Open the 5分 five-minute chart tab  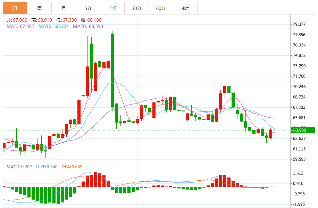point(88,8)
